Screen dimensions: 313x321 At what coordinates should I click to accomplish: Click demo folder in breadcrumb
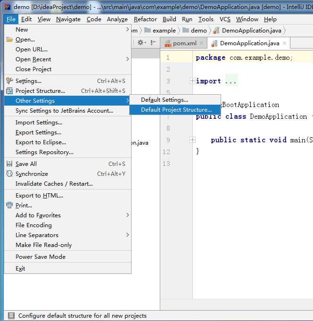click(195, 31)
